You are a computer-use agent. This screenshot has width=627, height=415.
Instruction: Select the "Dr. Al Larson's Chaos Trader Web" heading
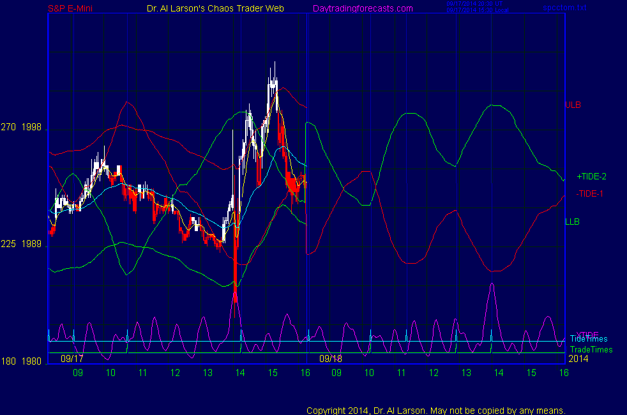pyautogui.click(x=215, y=8)
